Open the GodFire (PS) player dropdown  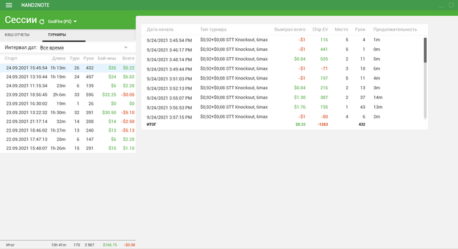click(62, 22)
